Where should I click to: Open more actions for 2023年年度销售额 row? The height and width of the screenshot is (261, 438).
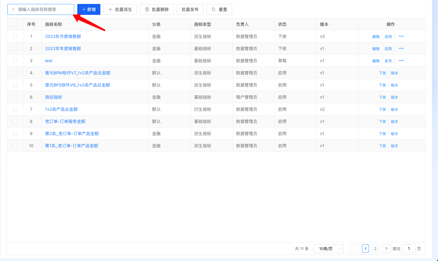click(401, 49)
